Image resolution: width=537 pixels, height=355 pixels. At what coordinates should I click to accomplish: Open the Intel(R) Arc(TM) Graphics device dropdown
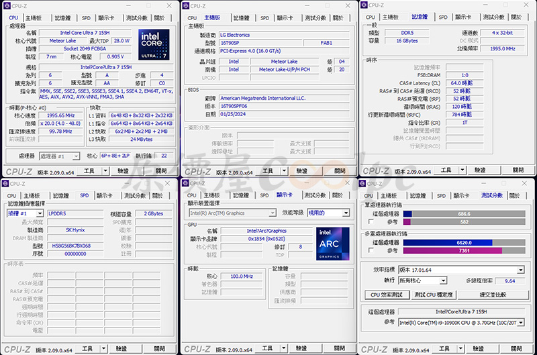[232, 213]
